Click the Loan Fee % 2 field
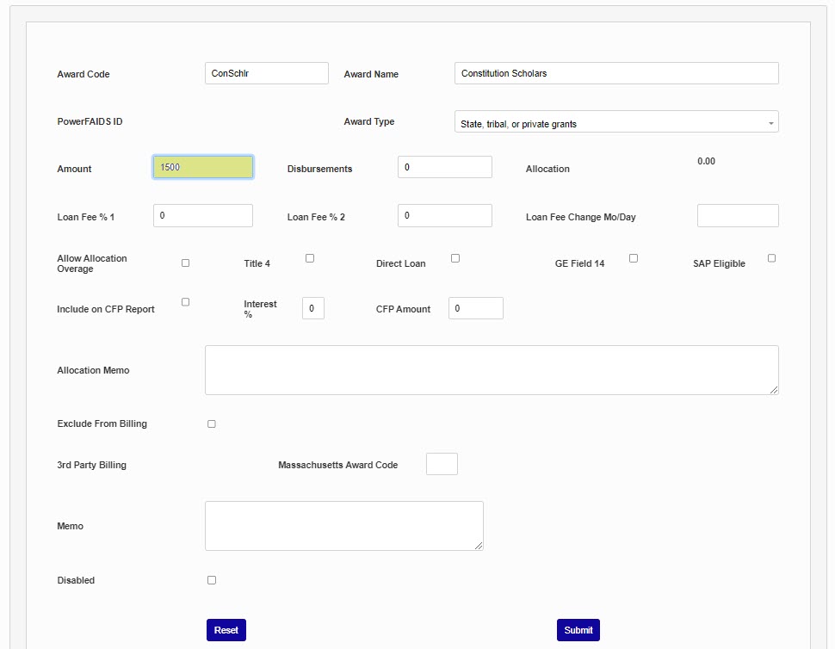The width and height of the screenshot is (835, 649). [444, 215]
